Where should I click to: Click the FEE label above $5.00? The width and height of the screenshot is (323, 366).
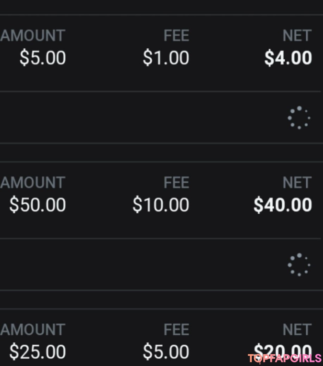[176, 329]
